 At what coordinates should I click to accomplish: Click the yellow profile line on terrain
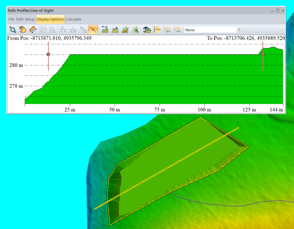click(x=167, y=168)
